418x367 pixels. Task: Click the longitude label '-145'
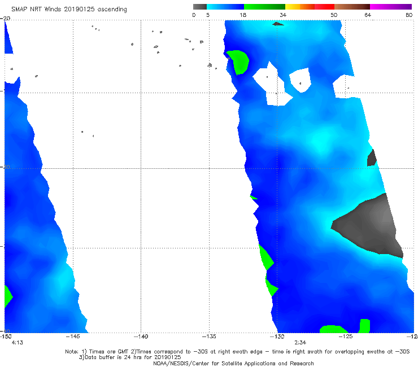coord(73,337)
